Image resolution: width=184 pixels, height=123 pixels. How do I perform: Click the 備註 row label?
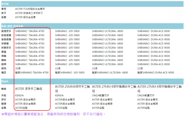[x=4, y=73]
